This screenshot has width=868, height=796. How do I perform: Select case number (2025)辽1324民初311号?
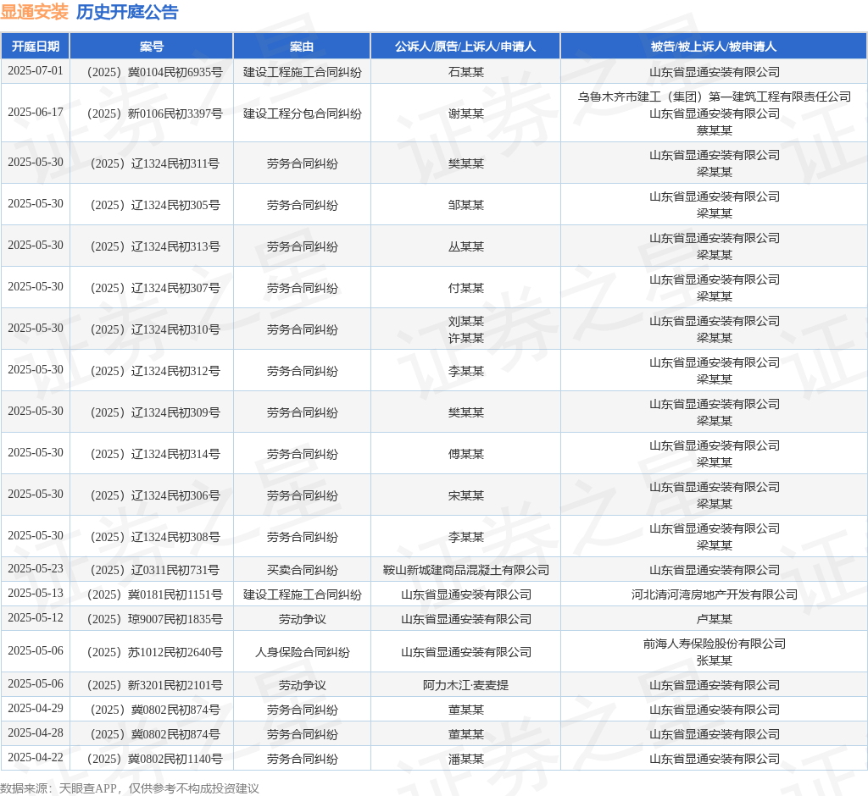(x=152, y=163)
